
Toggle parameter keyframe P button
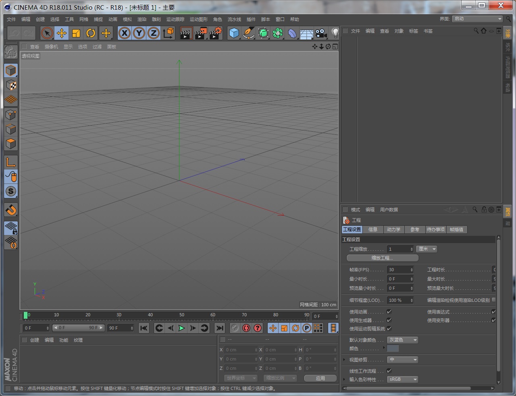click(307, 328)
